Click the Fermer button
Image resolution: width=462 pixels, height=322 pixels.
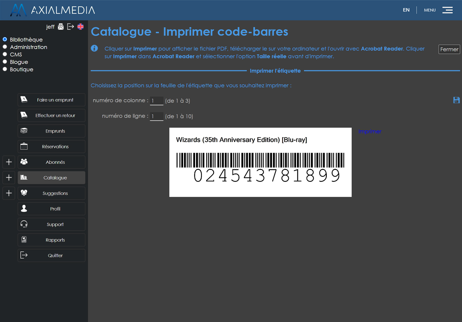pyautogui.click(x=449, y=49)
